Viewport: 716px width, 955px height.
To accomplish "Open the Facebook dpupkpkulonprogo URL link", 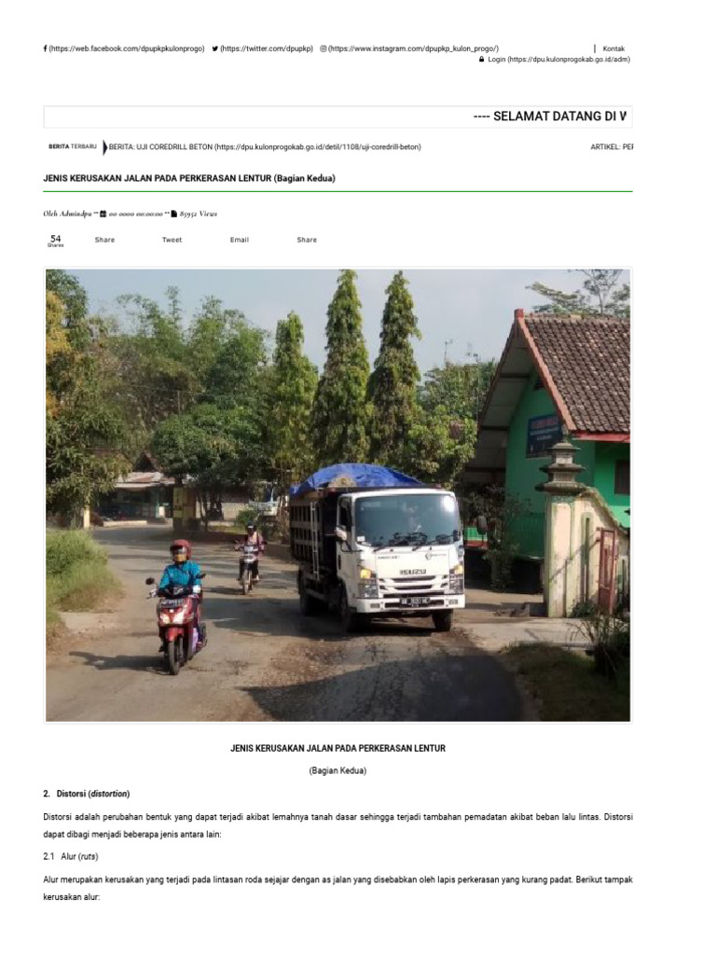I will [x=127, y=48].
